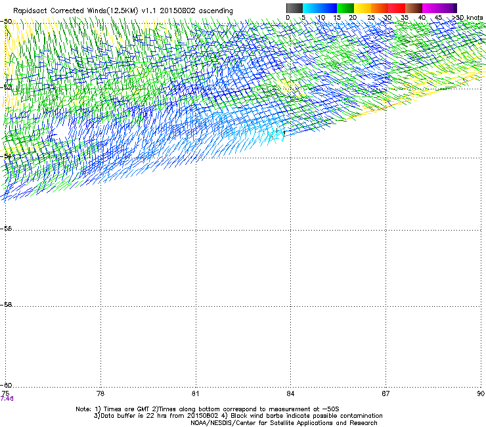This screenshot has height=427, width=486.
Task: Click the NOAA/NESDIS credit line
Action: point(284,422)
